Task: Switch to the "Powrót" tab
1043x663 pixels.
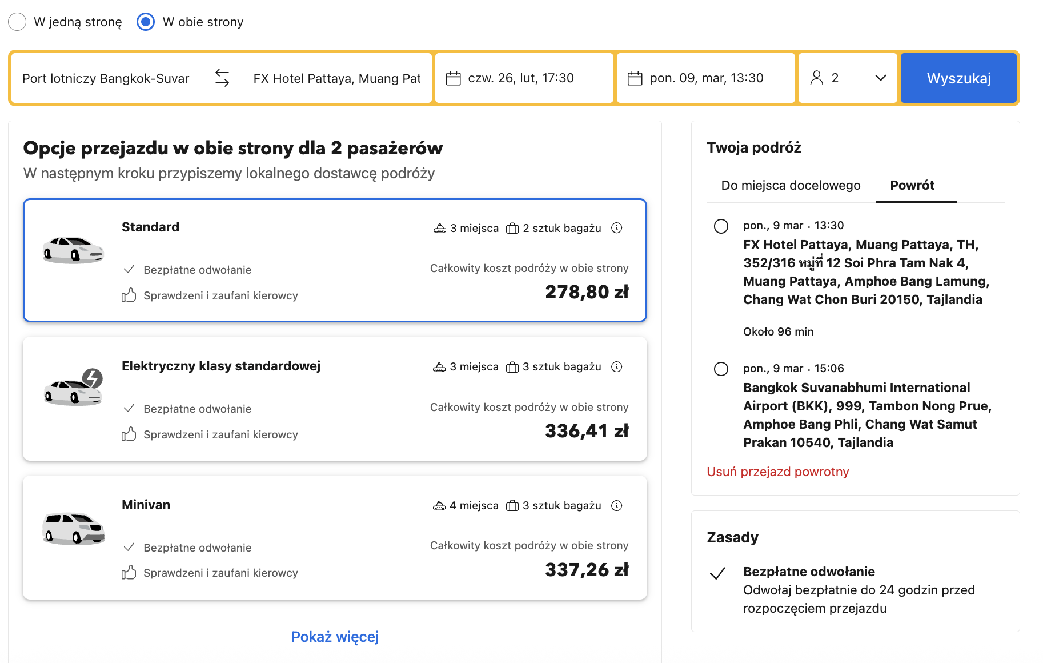Action: pos(912,186)
